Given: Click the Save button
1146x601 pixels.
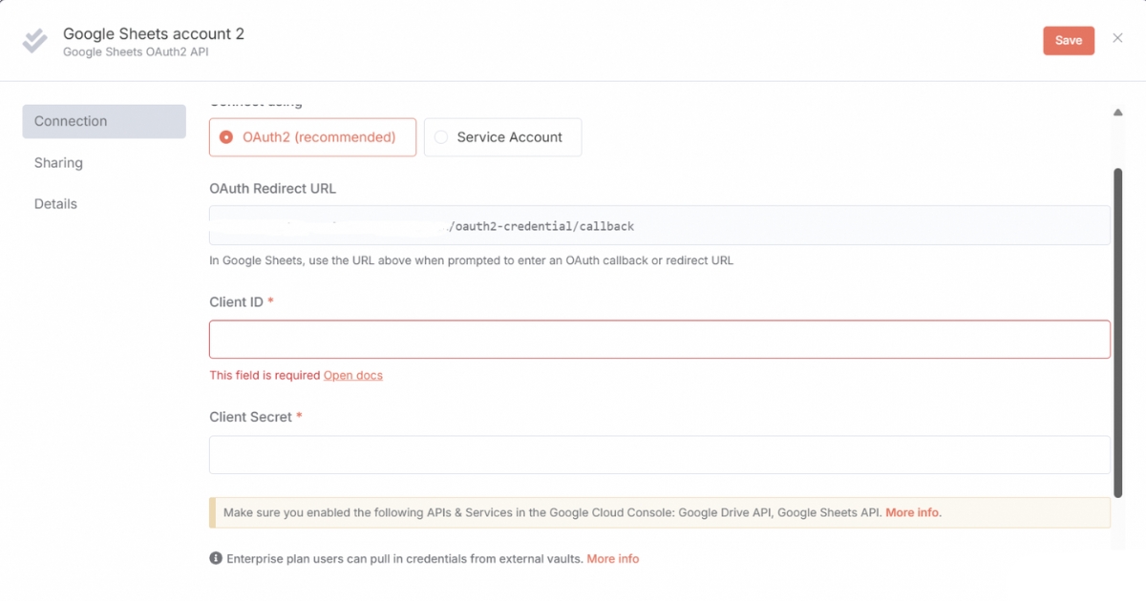Looking at the screenshot, I should (1068, 40).
